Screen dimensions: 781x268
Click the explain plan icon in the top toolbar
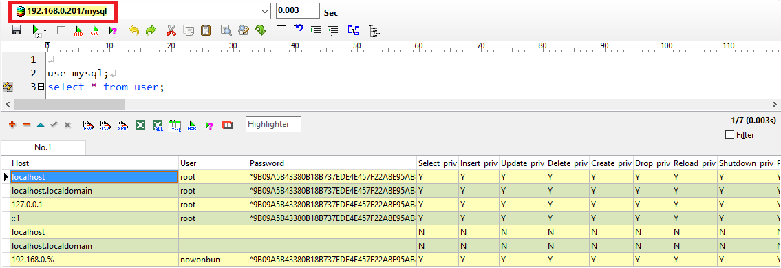click(x=113, y=30)
